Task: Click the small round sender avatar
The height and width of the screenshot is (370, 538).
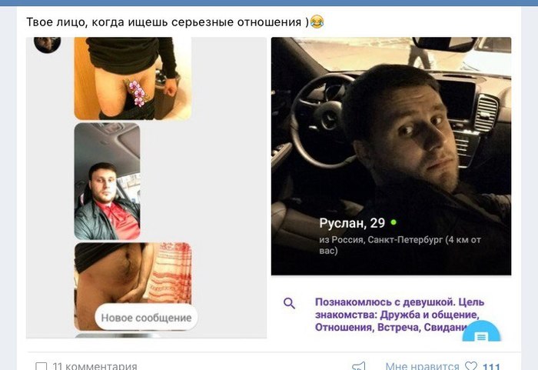Action: 48,44
